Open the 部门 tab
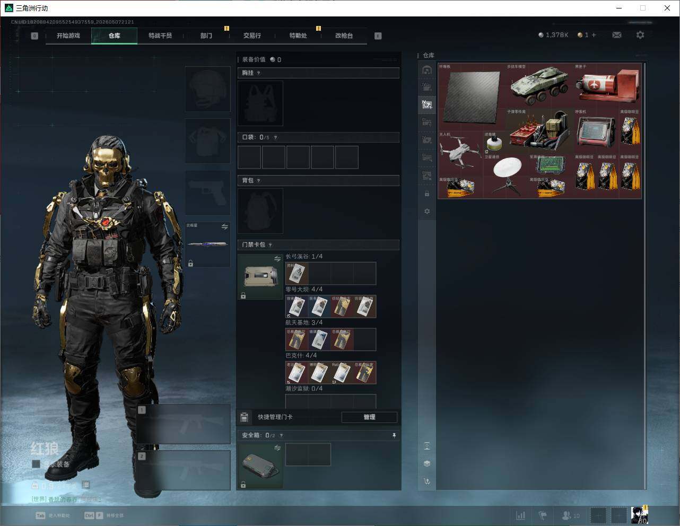 tap(206, 36)
